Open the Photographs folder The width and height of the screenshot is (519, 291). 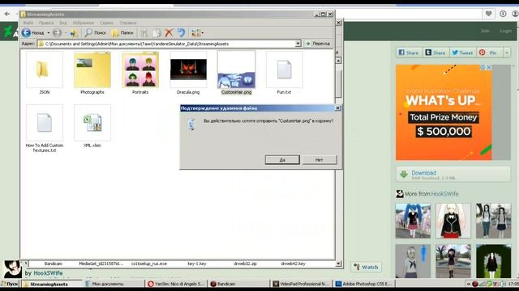(x=92, y=73)
